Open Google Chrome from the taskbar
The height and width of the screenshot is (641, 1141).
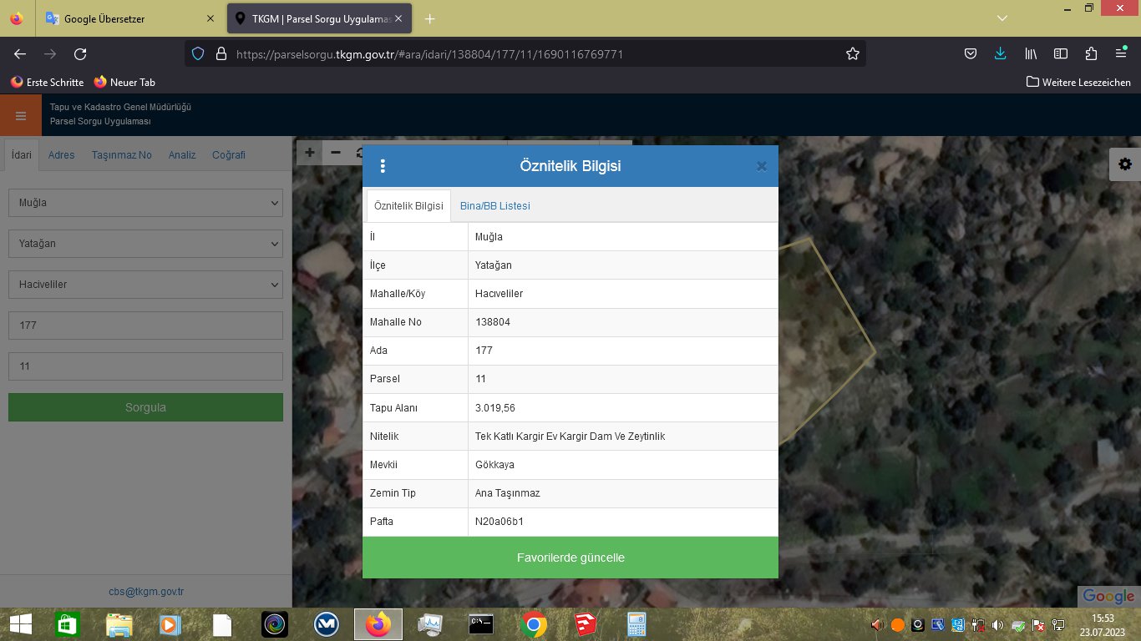[534, 624]
